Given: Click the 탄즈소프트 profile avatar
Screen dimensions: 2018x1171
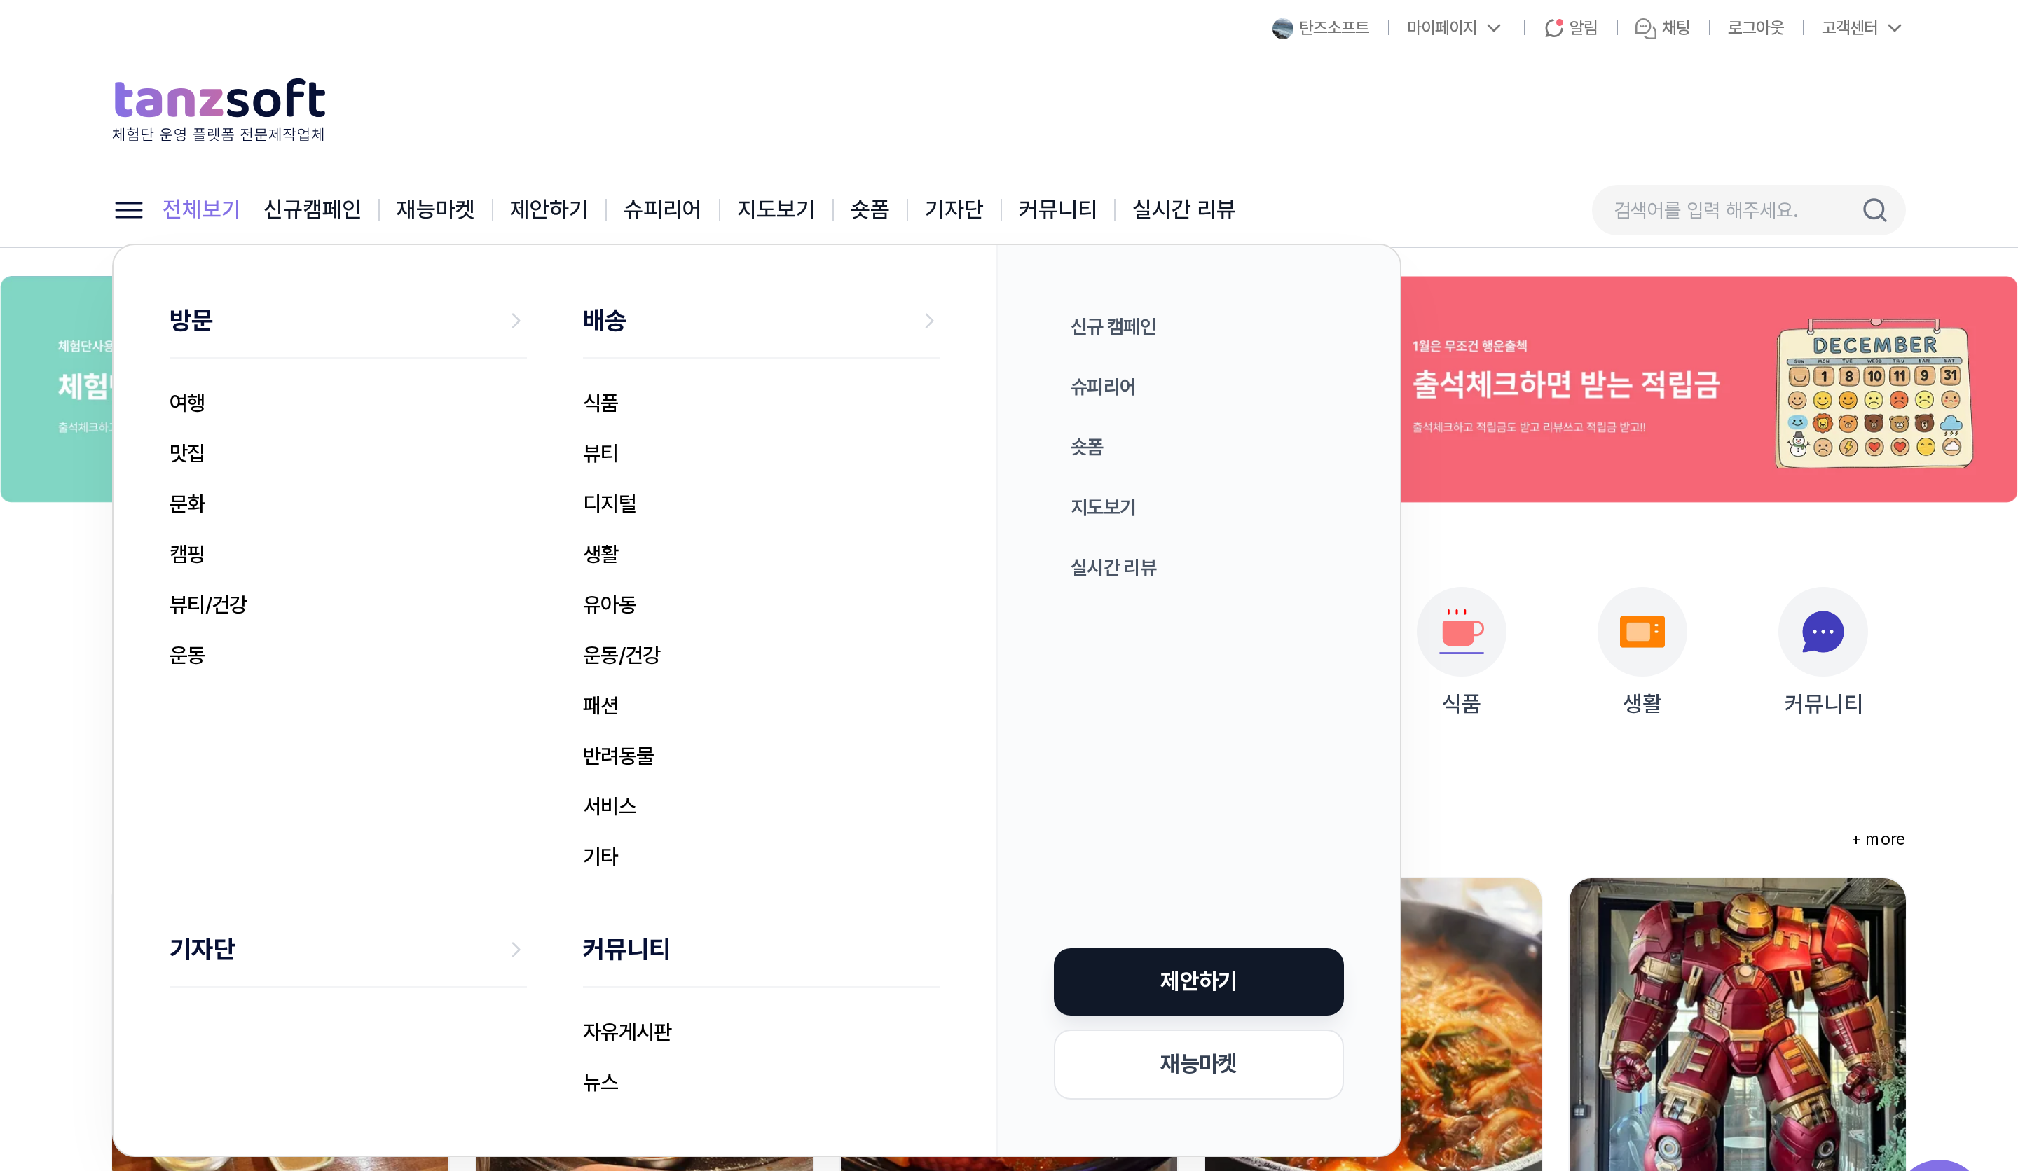Looking at the screenshot, I should coord(1282,28).
